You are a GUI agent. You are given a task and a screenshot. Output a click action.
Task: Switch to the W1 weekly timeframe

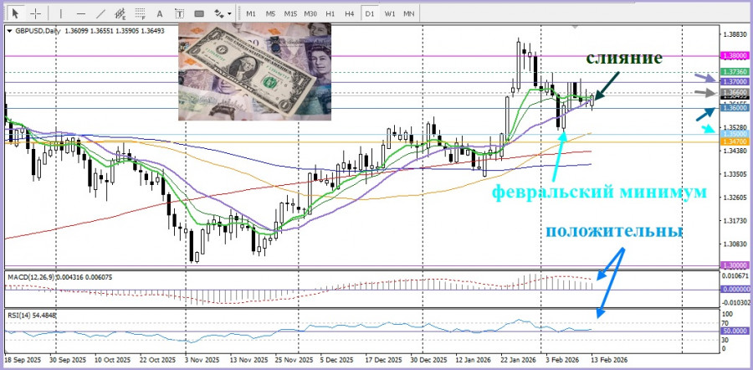click(389, 13)
